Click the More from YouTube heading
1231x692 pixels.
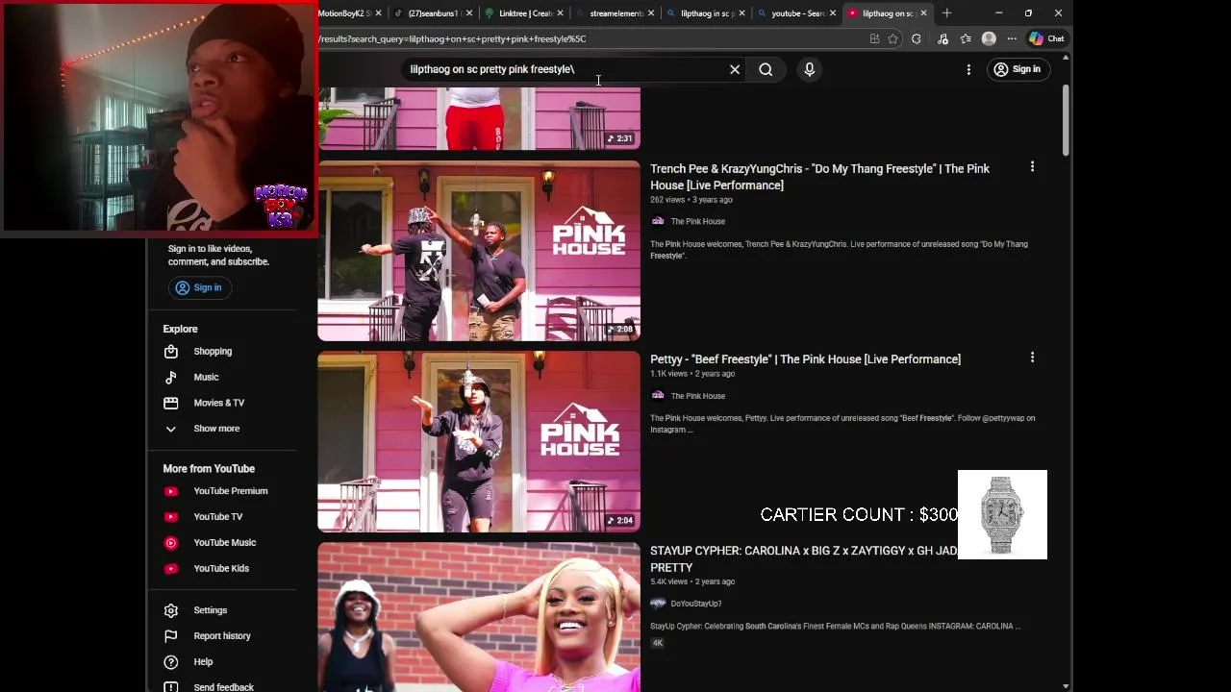[x=209, y=469]
